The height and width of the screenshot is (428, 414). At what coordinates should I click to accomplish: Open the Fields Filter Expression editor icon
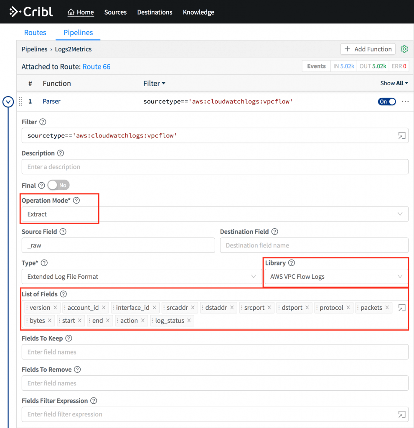pyautogui.click(x=401, y=415)
